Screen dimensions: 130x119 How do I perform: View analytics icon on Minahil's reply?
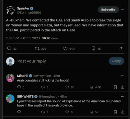click(x=91, y=87)
